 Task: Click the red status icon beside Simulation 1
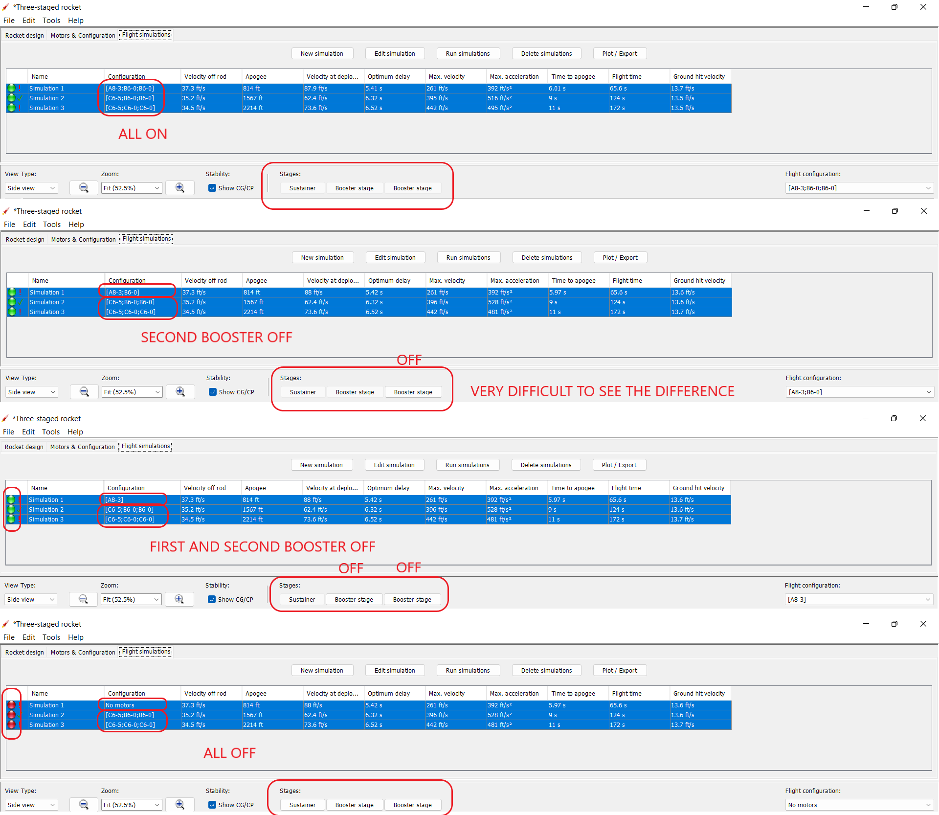tap(12, 705)
